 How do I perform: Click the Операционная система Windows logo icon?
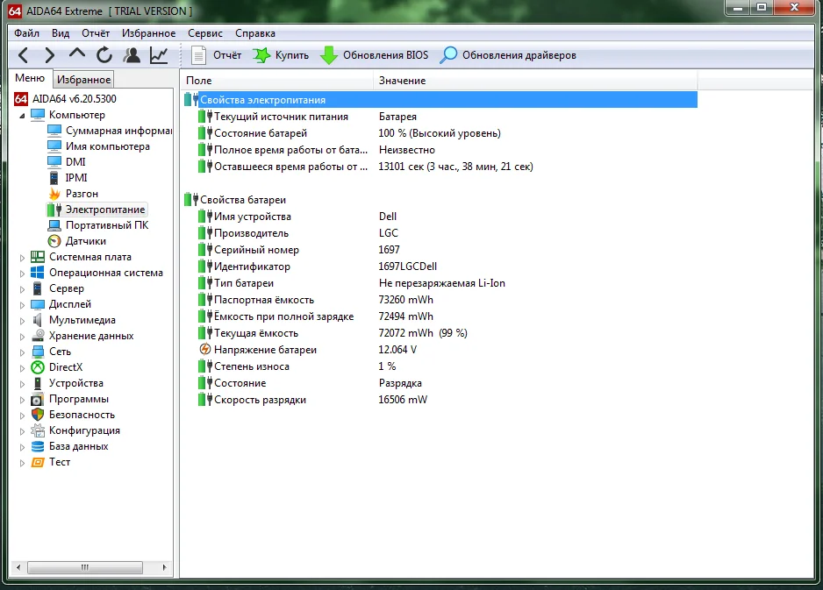37,273
